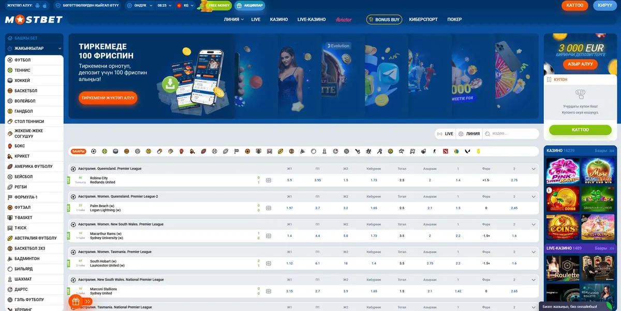Click the tennis ball icon in filter row
Image resolution: width=621 pixels, height=311 pixels.
(105, 151)
